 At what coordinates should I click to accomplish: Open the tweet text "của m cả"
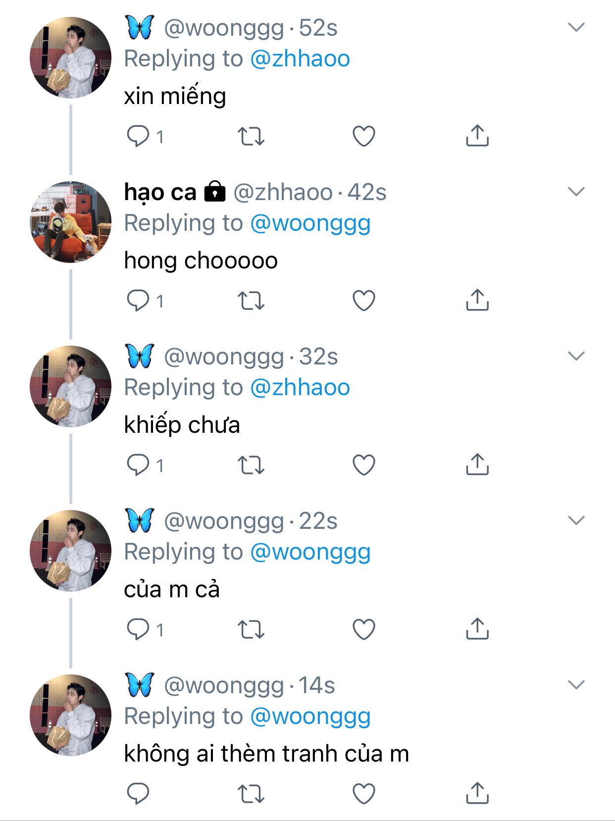point(171,590)
